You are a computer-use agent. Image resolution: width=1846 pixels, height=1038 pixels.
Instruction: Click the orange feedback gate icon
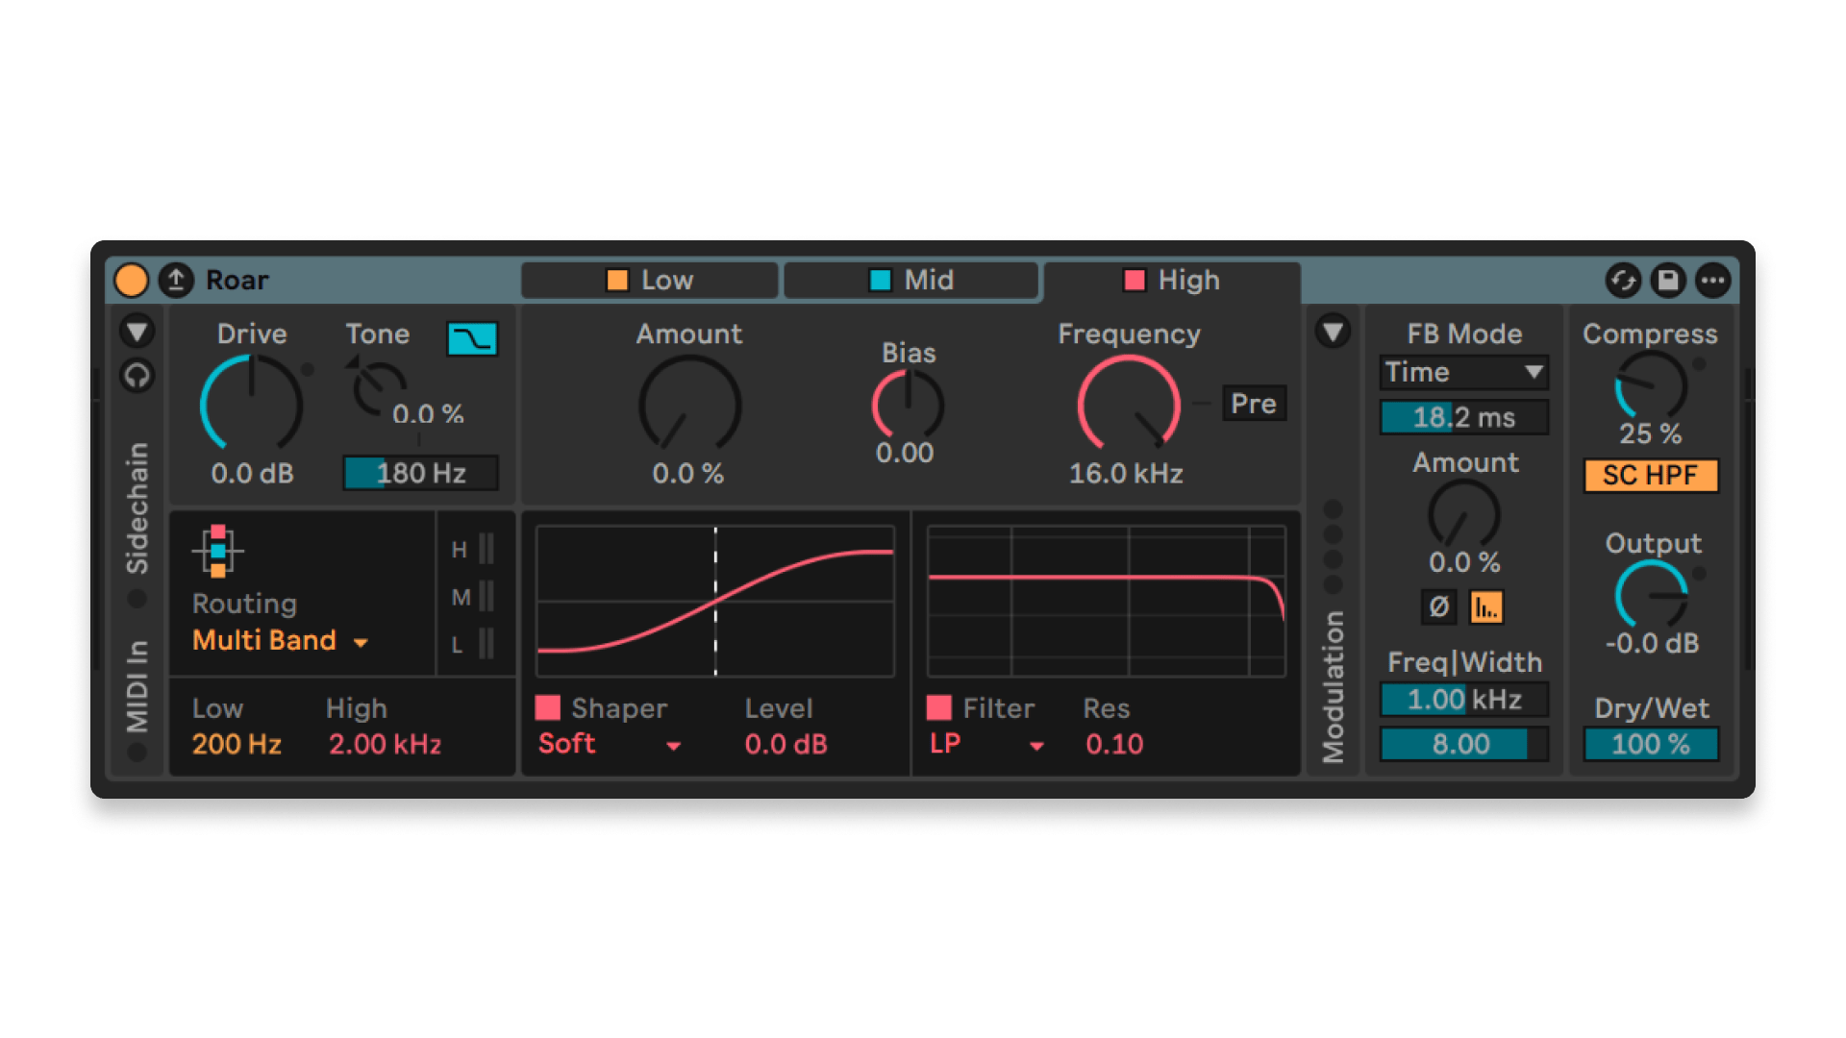[1486, 606]
